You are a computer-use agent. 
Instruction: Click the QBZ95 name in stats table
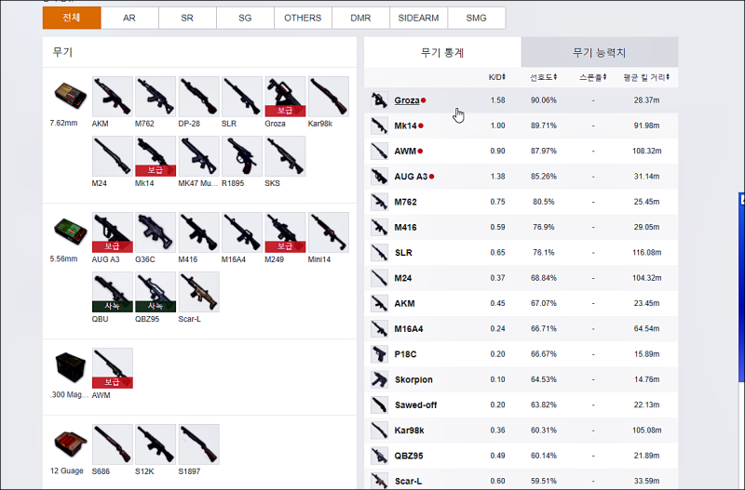point(409,456)
